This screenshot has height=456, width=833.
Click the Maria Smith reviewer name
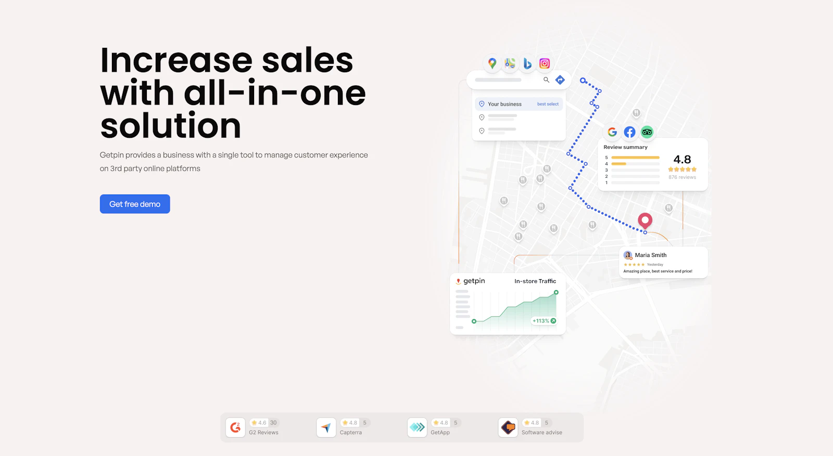click(x=651, y=255)
